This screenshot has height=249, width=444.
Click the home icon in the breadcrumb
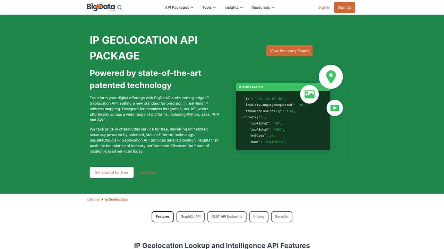(x=88, y=199)
